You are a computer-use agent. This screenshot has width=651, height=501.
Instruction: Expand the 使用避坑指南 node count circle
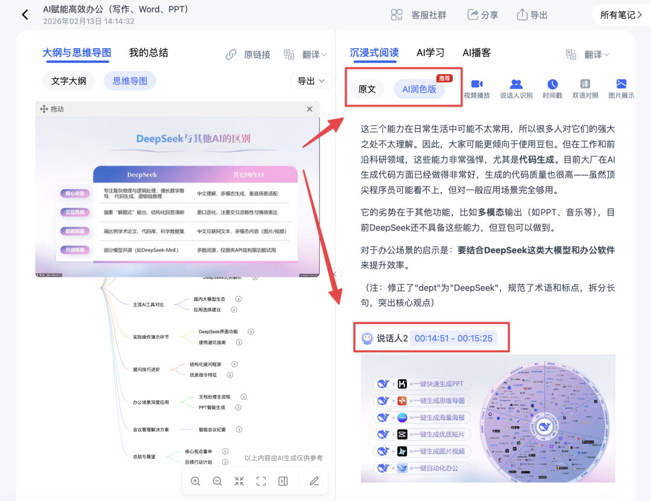(x=239, y=343)
